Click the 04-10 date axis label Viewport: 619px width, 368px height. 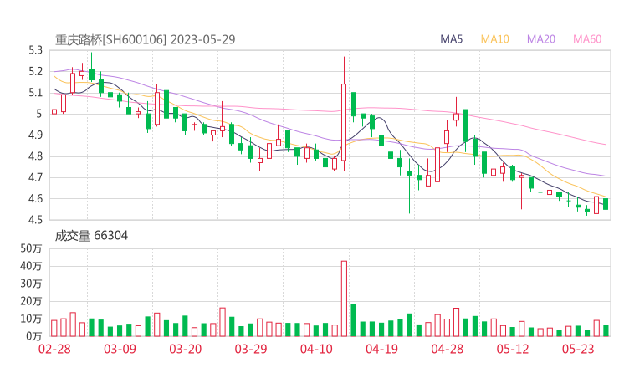(x=316, y=349)
